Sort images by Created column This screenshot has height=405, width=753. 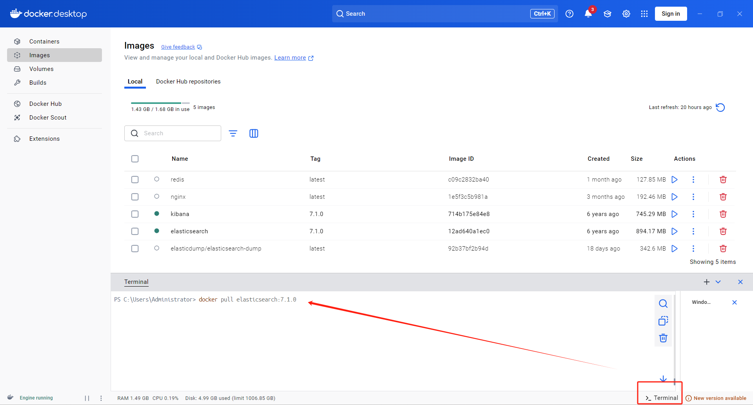click(598, 159)
